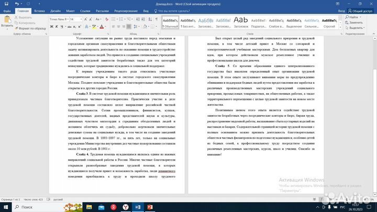Screen dimensions: 377x212
Task: Open the Word icon in the taskbar
Action: tap(138, 207)
